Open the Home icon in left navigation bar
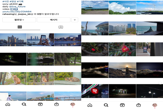The height and width of the screenshot is (109, 163). click(x=8, y=104)
